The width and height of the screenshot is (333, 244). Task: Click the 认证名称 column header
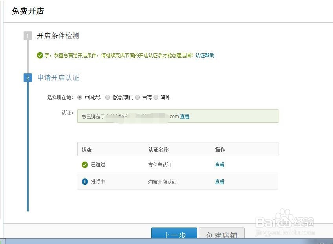(158, 149)
